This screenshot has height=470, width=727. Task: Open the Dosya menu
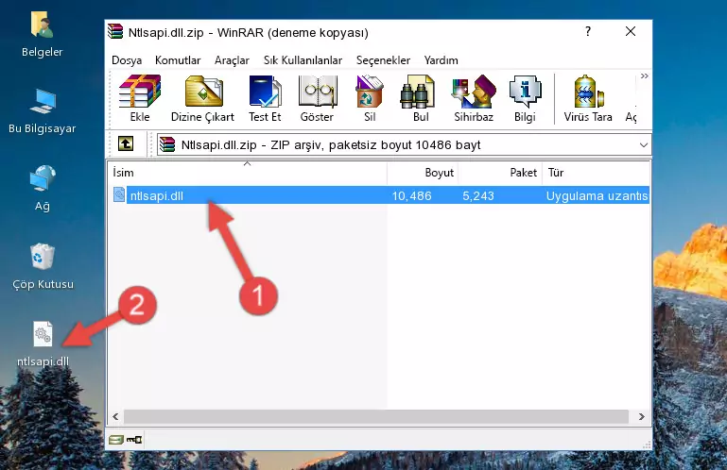click(127, 60)
